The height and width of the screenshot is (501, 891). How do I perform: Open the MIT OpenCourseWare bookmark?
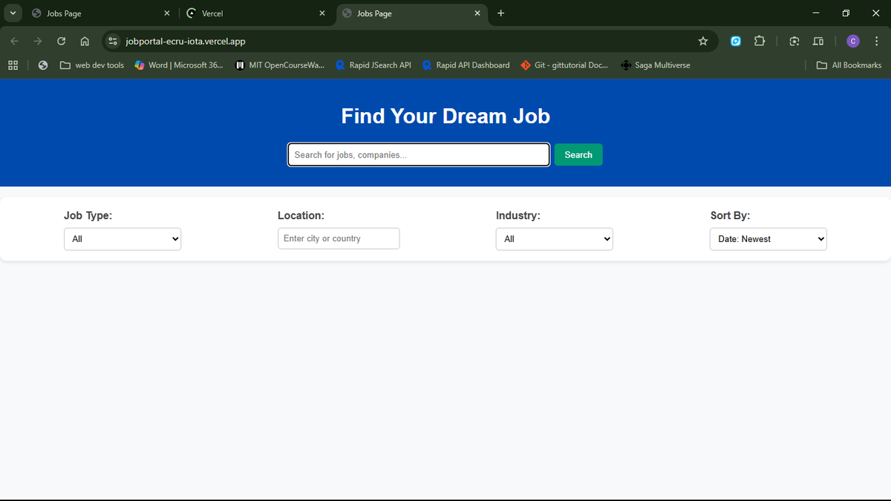coord(280,65)
